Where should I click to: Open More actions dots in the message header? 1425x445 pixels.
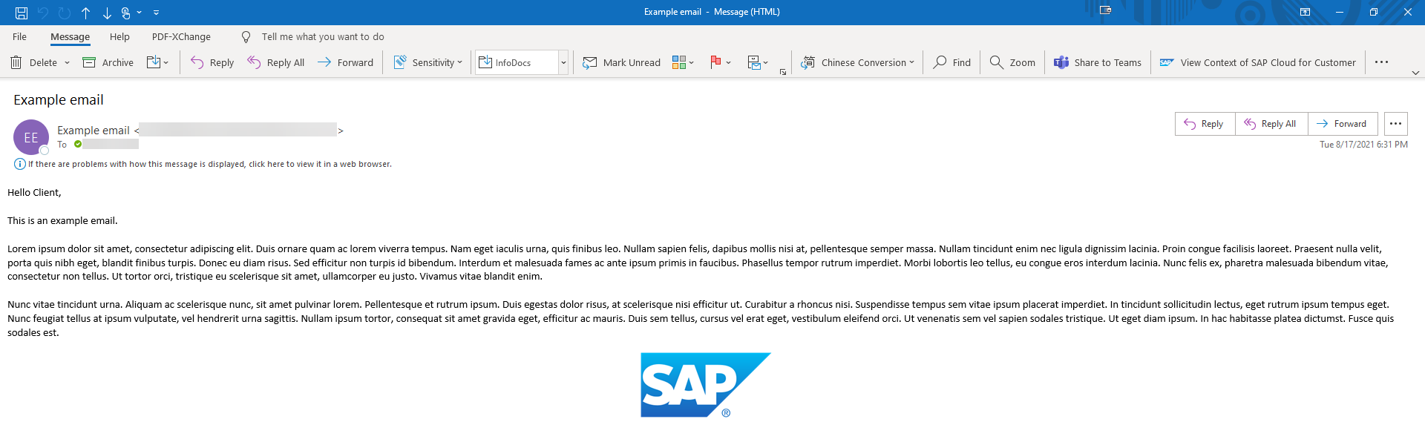coord(1396,124)
